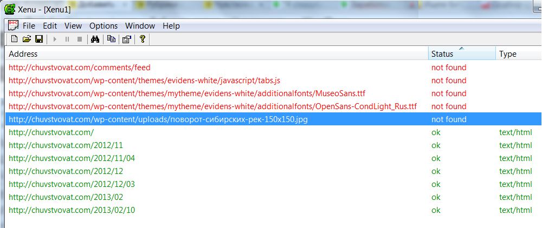Image resolution: width=542 pixels, height=228 pixels.
Task: Select the chuvstvovat.com/2013/02 address row
Action: point(66,197)
